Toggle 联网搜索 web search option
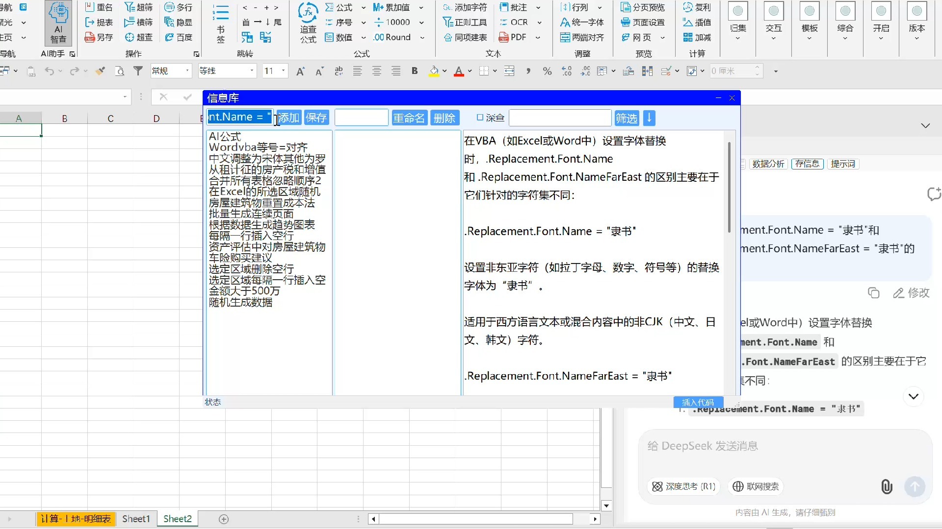This screenshot has width=942, height=529. (756, 486)
